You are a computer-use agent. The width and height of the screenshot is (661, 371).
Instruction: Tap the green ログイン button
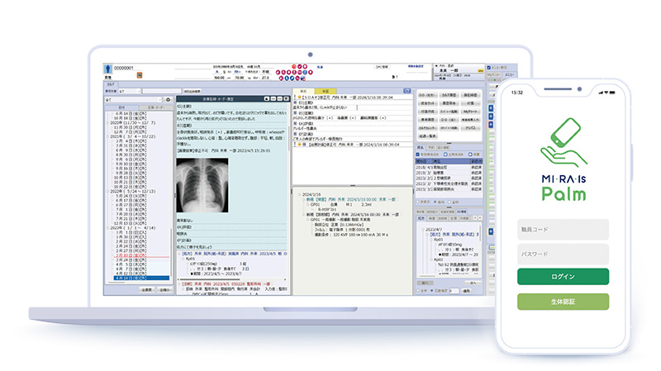[x=563, y=275]
